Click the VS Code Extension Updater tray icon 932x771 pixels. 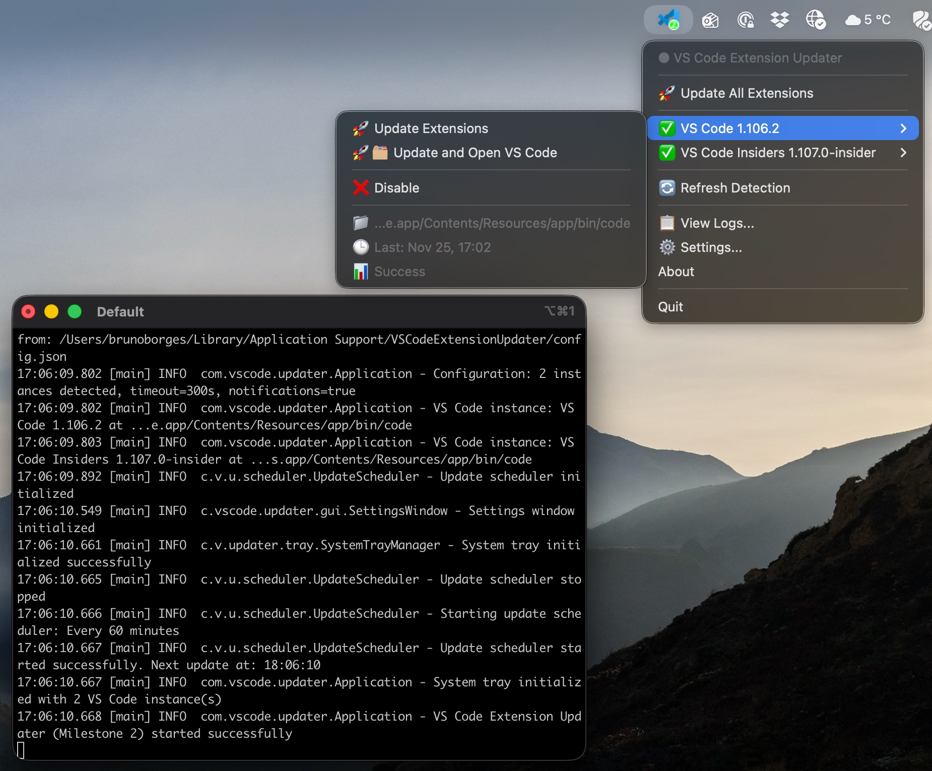pos(668,20)
